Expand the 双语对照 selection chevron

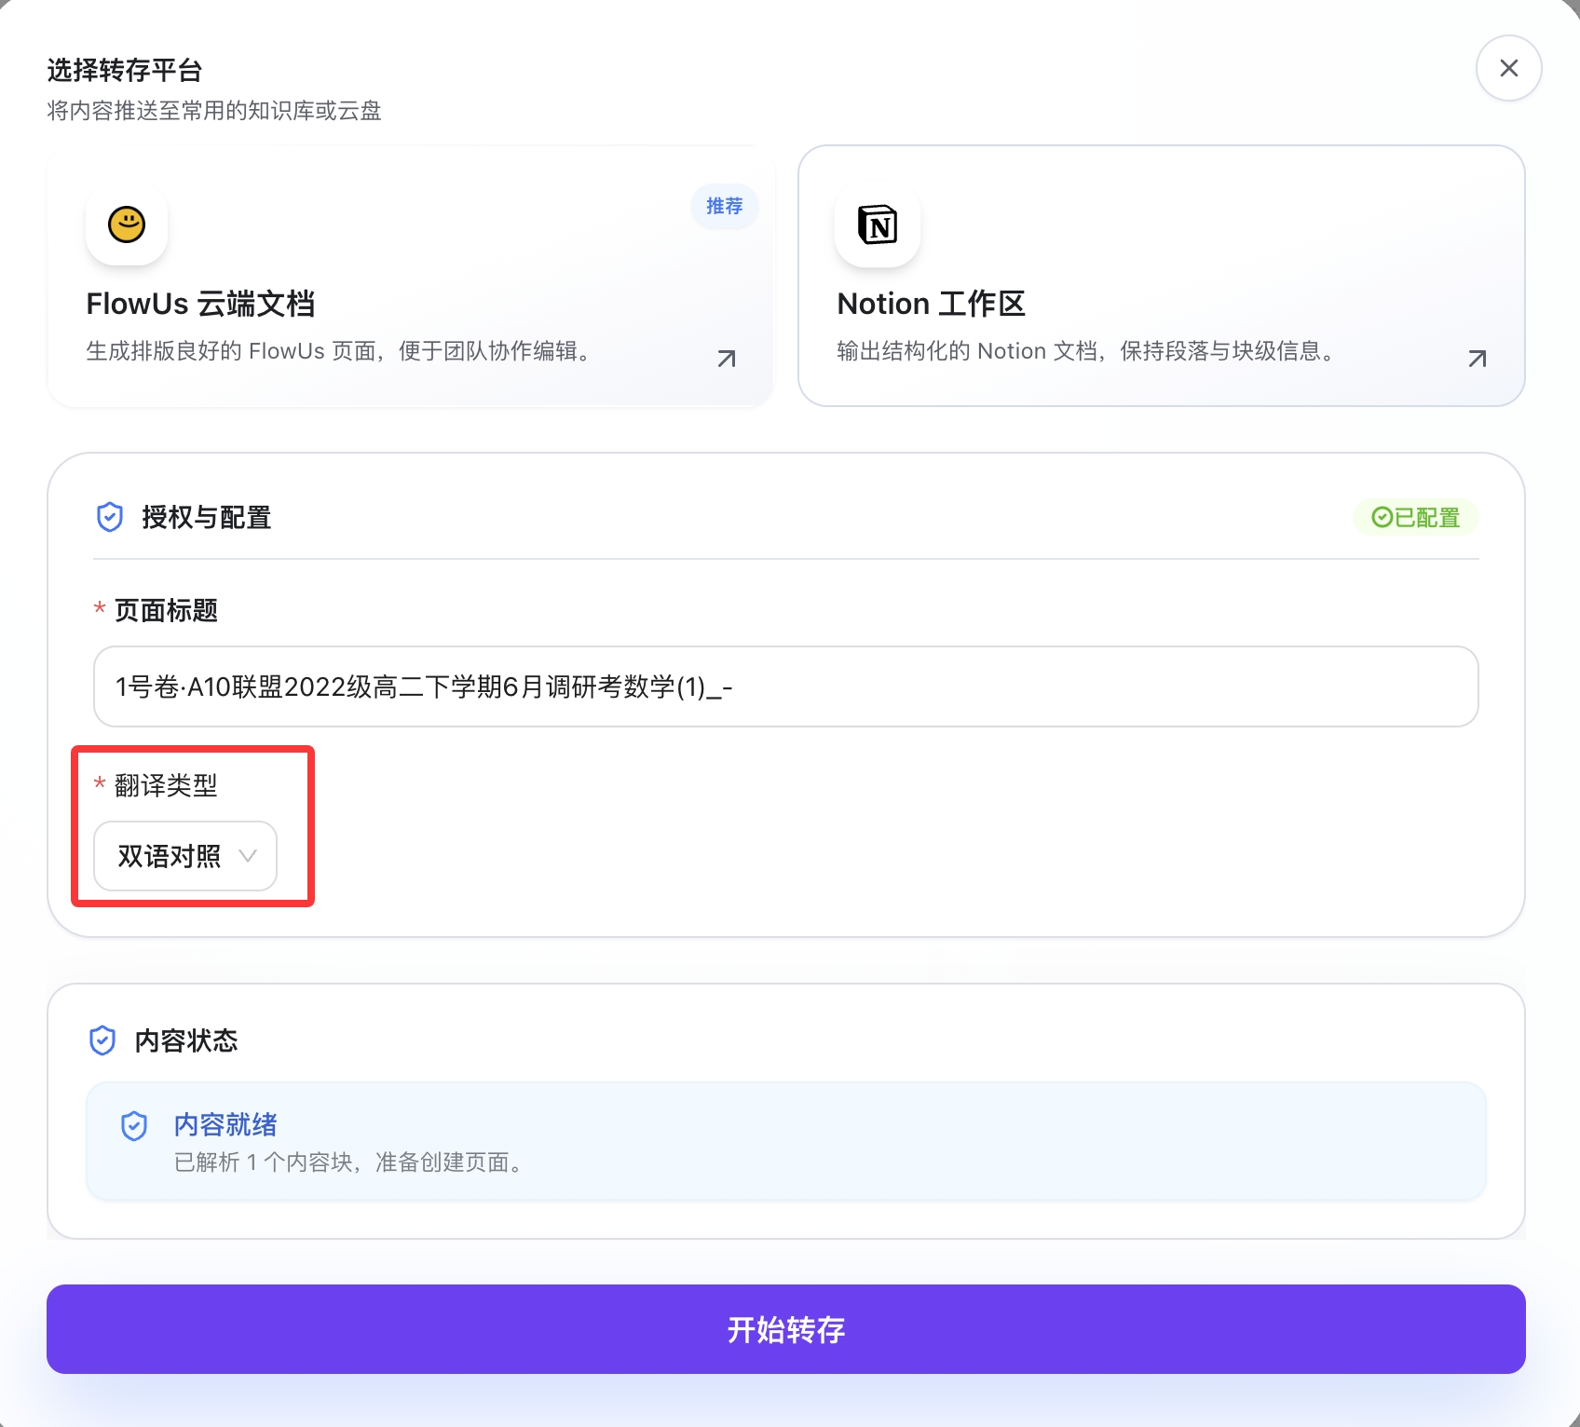[248, 856]
